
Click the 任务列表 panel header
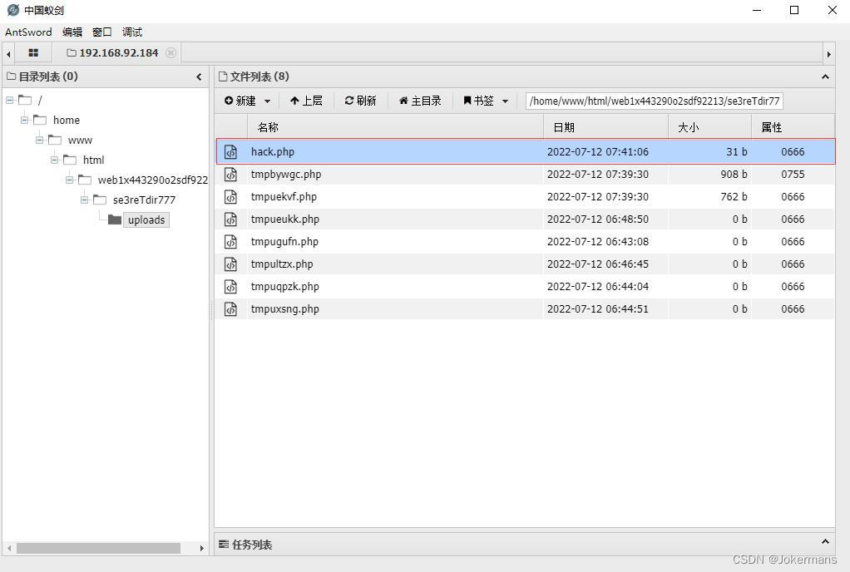pos(524,545)
